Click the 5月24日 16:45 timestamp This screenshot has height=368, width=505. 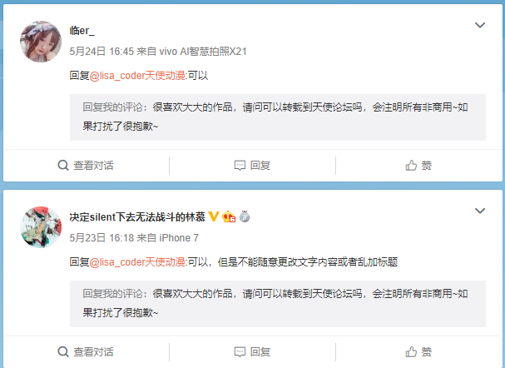coord(101,52)
